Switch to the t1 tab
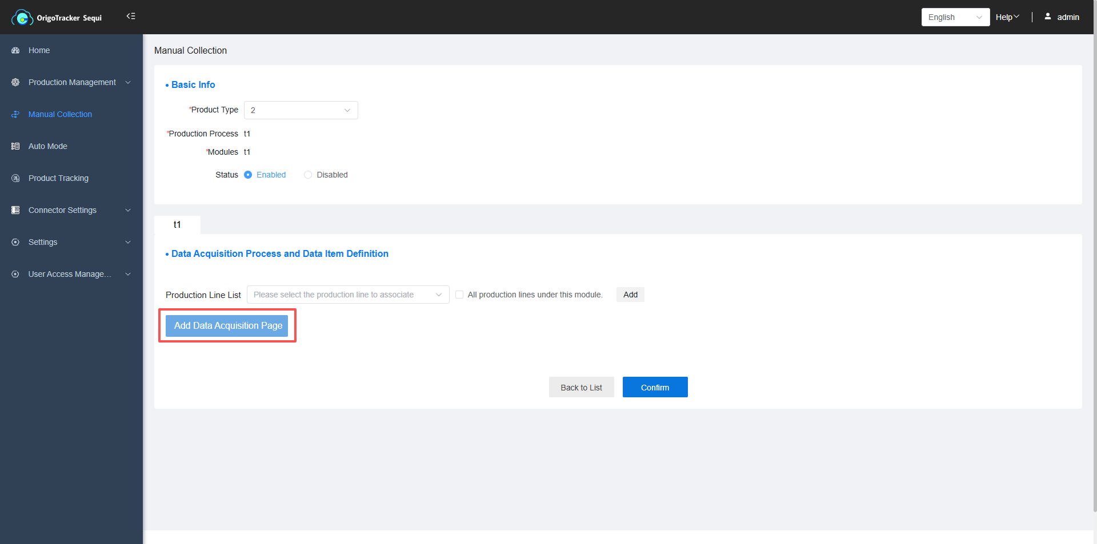This screenshot has width=1097, height=544. coord(177,225)
